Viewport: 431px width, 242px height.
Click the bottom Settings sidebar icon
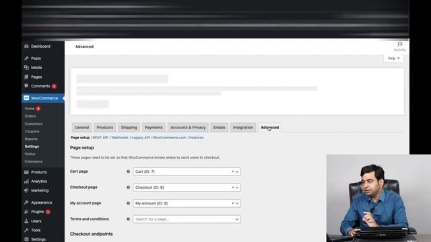click(26, 239)
